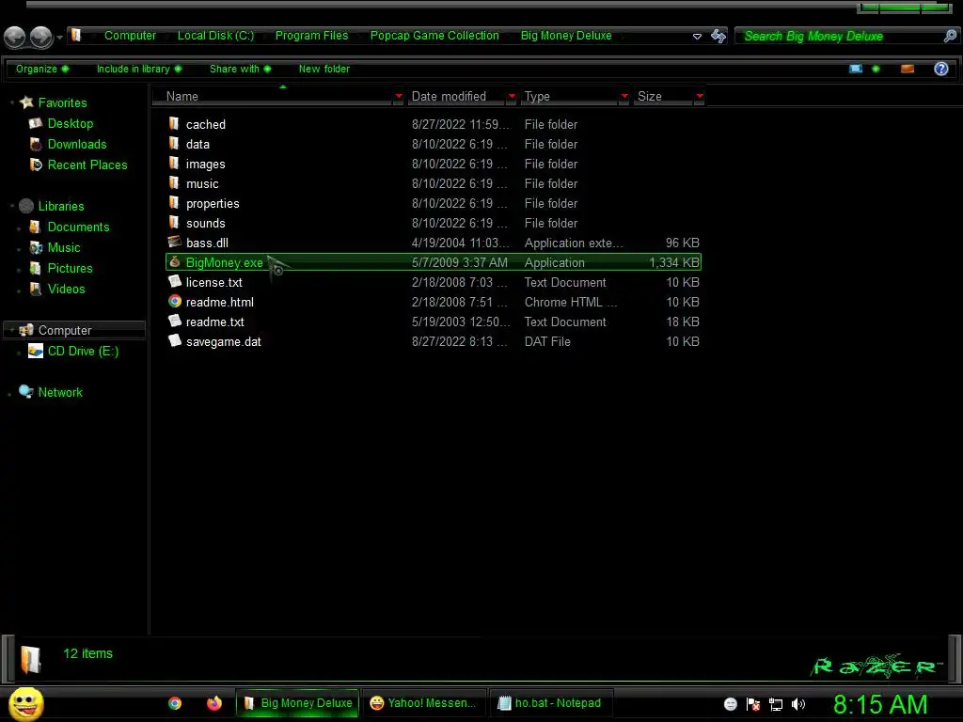Image resolution: width=963 pixels, height=722 pixels.
Task: Switch to Yahoo! Messenger taskbar button
Action: tap(423, 703)
